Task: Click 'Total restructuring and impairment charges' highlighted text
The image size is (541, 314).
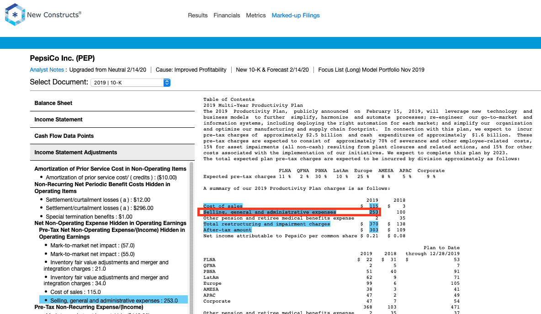Action: point(267,224)
